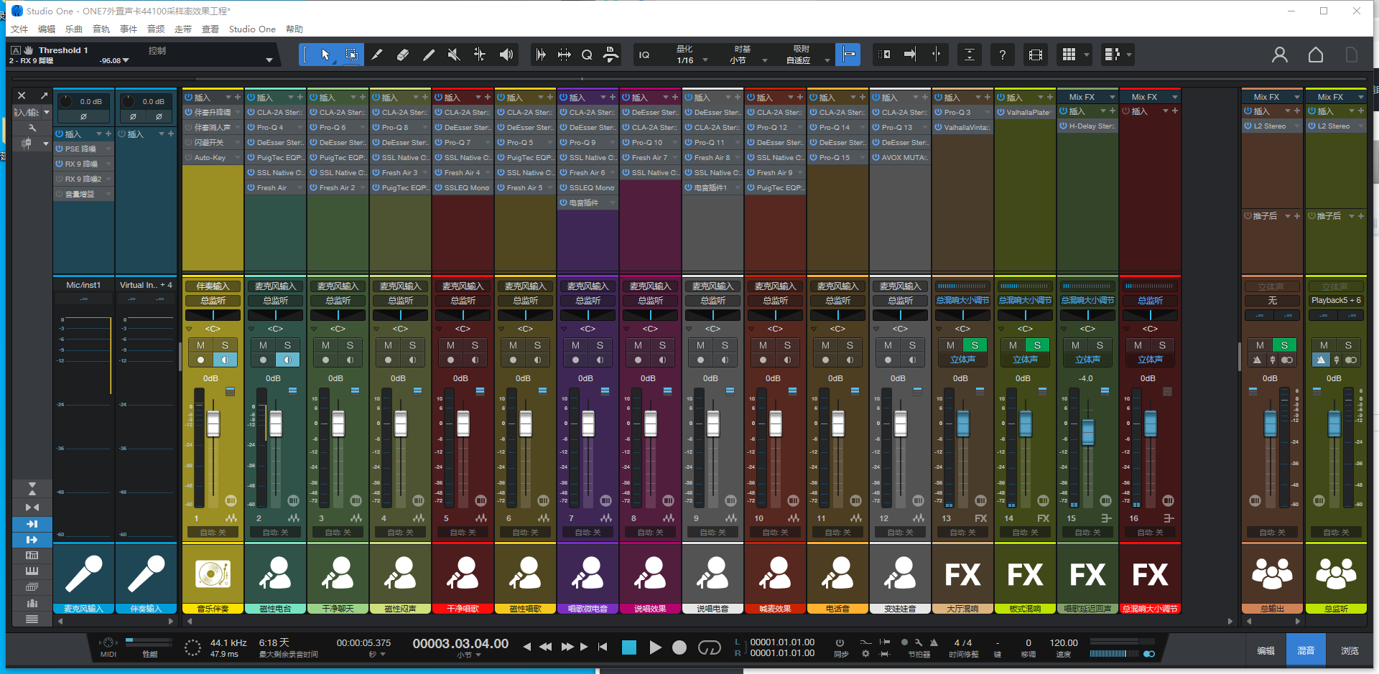Return to zero transport button
The image size is (1379, 674).
pyautogui.click(x=603, y=647)
